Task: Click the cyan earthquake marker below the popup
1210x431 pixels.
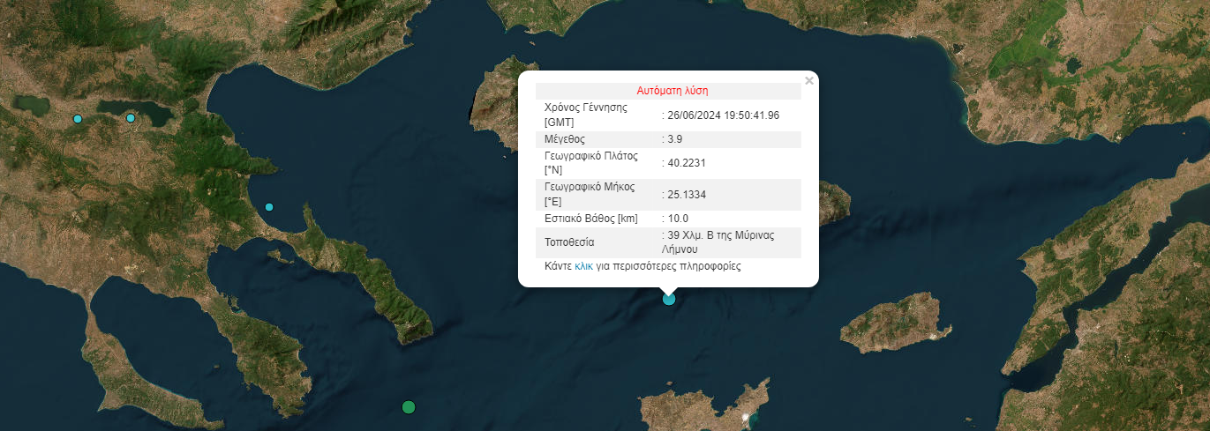Action: point(669,299)
